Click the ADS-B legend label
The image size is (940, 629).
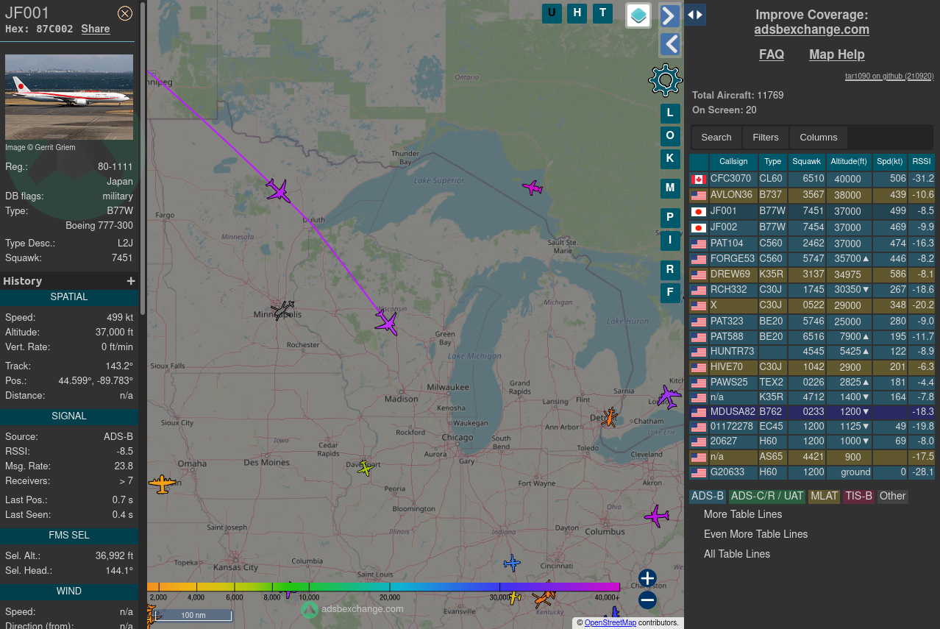click(708, 497)
